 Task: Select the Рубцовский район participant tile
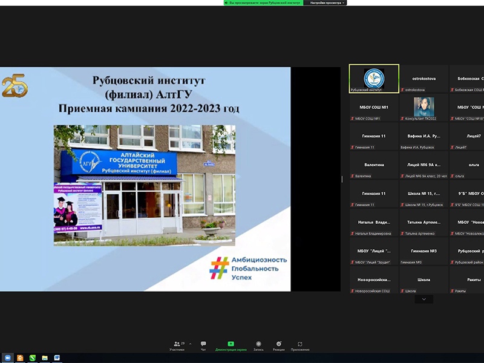[x=466, y=251]
